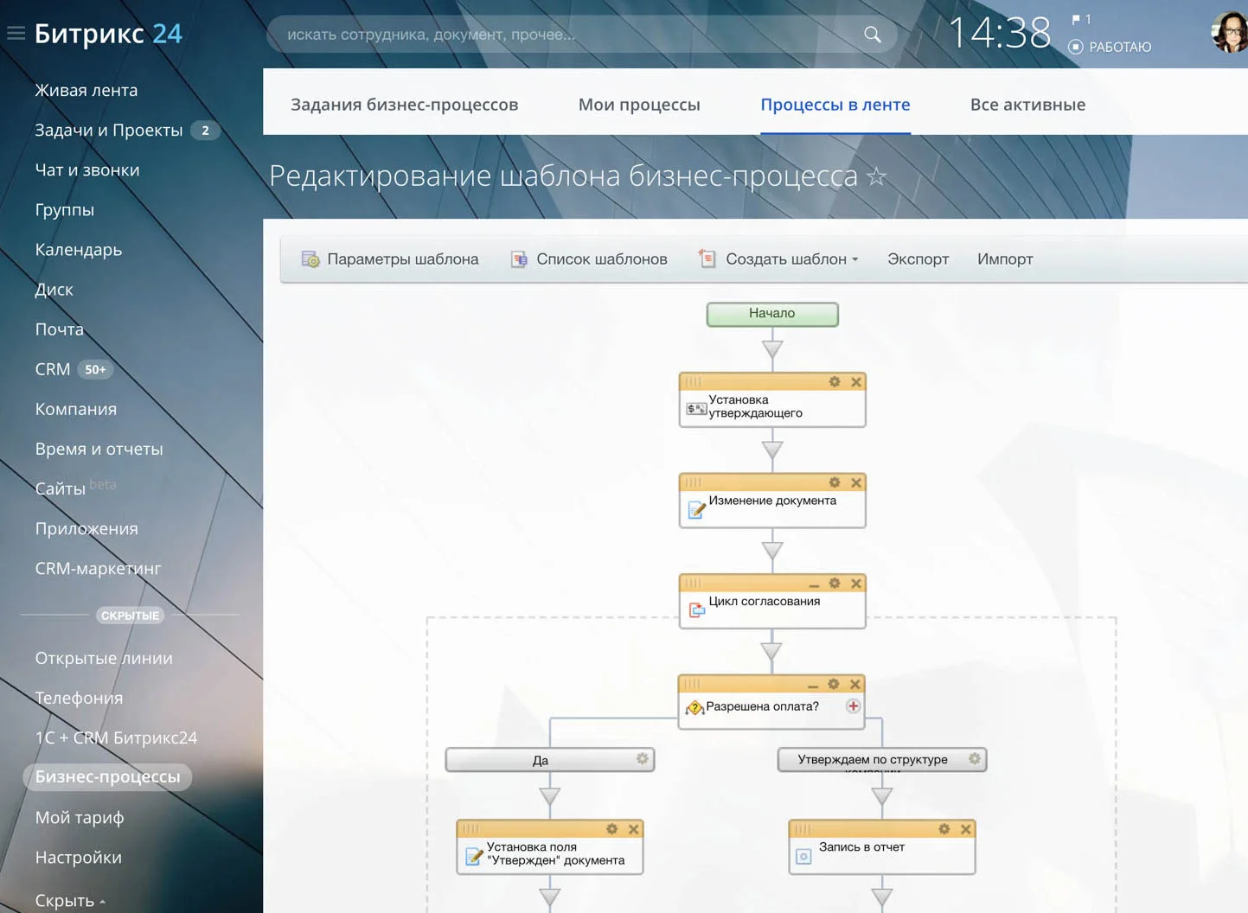Image resolution: width=1248 pixels, height=913 pixels.
Task: Open gear settings of Цикл согласования
Action: pyautogui.click(x=835, y=584)
